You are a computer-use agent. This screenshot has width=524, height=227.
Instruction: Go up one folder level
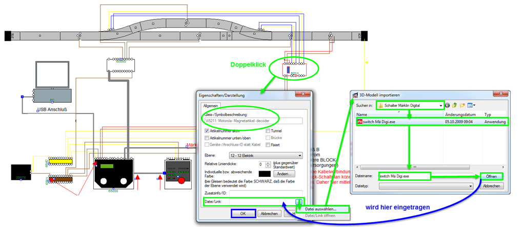(x=455, y=105)
